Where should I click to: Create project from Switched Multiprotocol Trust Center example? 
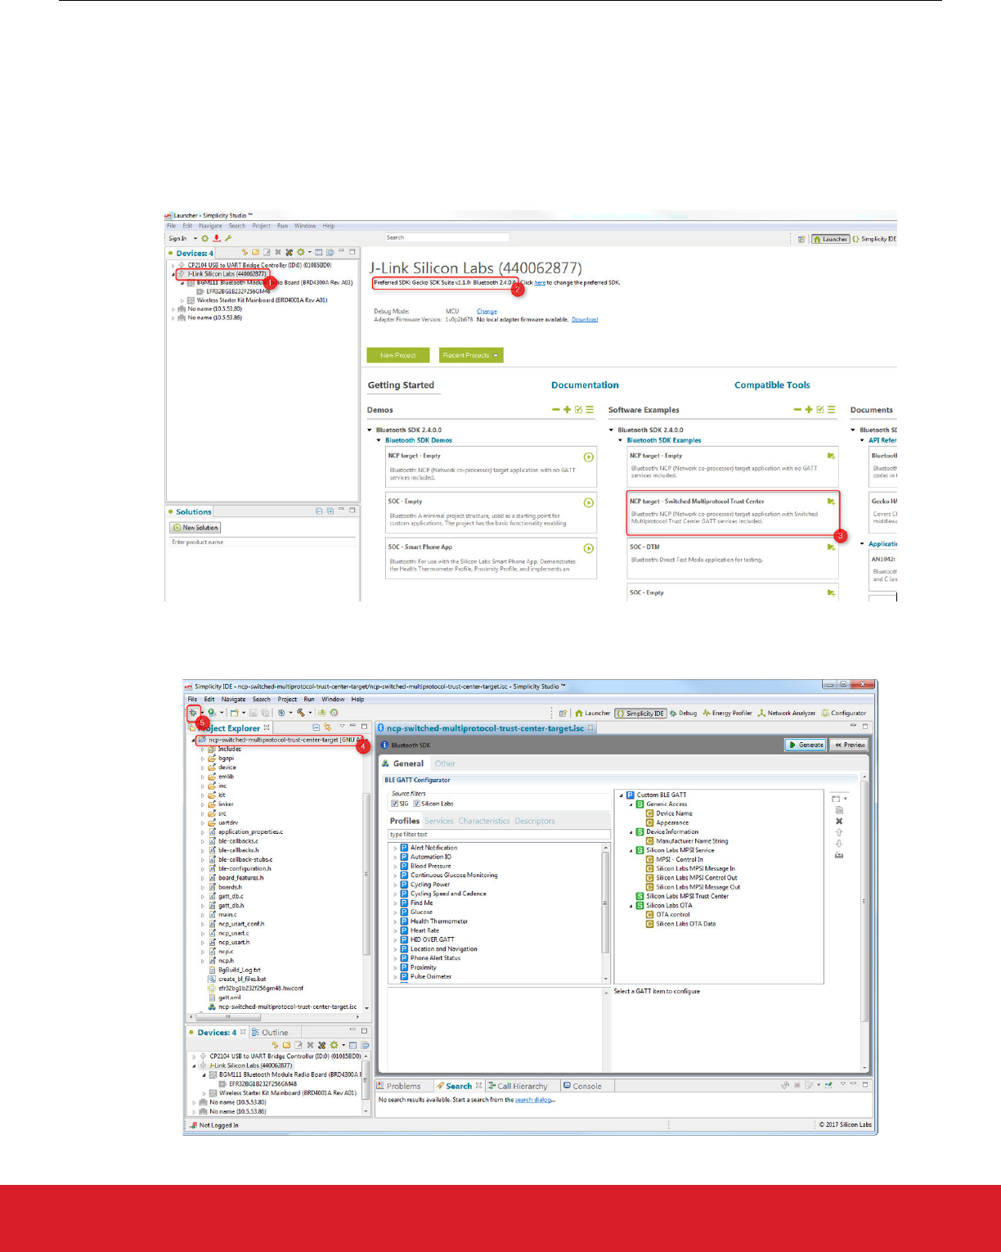831,502
